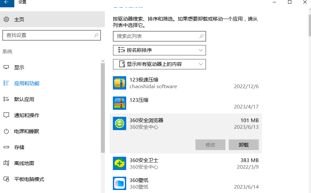The height and width of the screenshot is (193, 311).
Task: Select 主页 at the top of sidebar
Action: pyautogui.click(x=18, y=19)
